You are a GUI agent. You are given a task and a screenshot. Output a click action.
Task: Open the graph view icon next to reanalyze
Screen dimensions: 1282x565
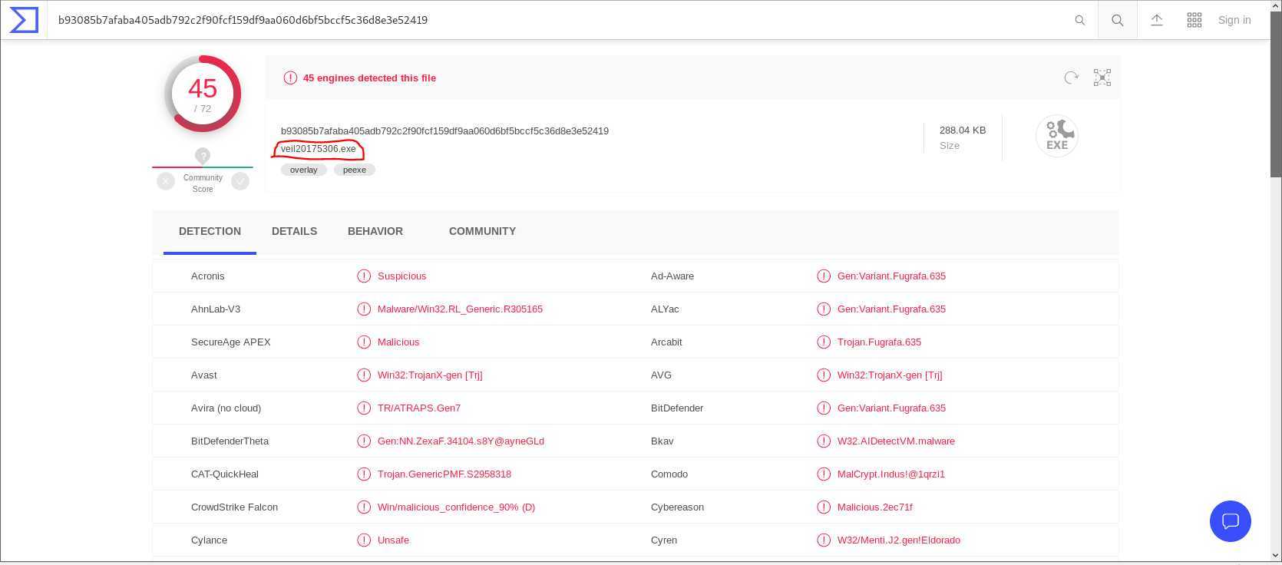click(1102, 78)
